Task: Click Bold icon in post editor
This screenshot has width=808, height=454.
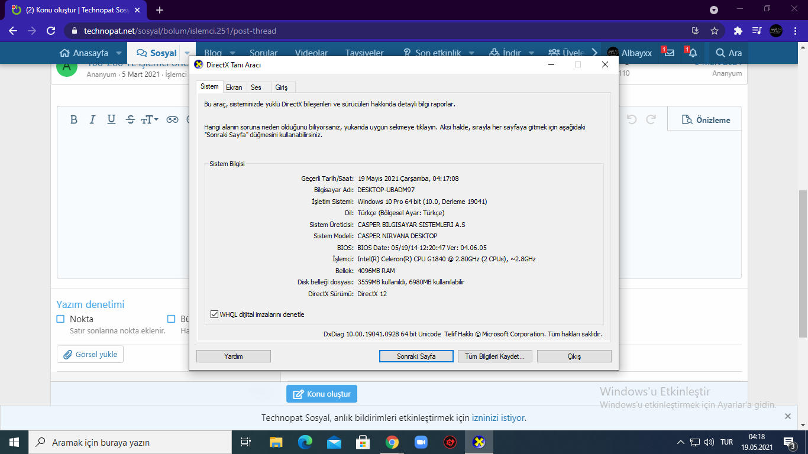Action: [74, 119]
